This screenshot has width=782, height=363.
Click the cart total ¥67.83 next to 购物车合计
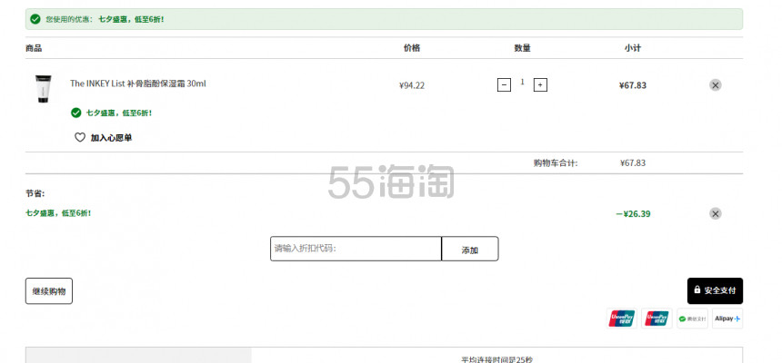point(632,162)
